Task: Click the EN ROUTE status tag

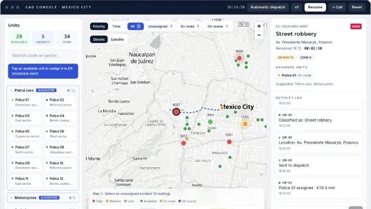Action: click(285, 57)
